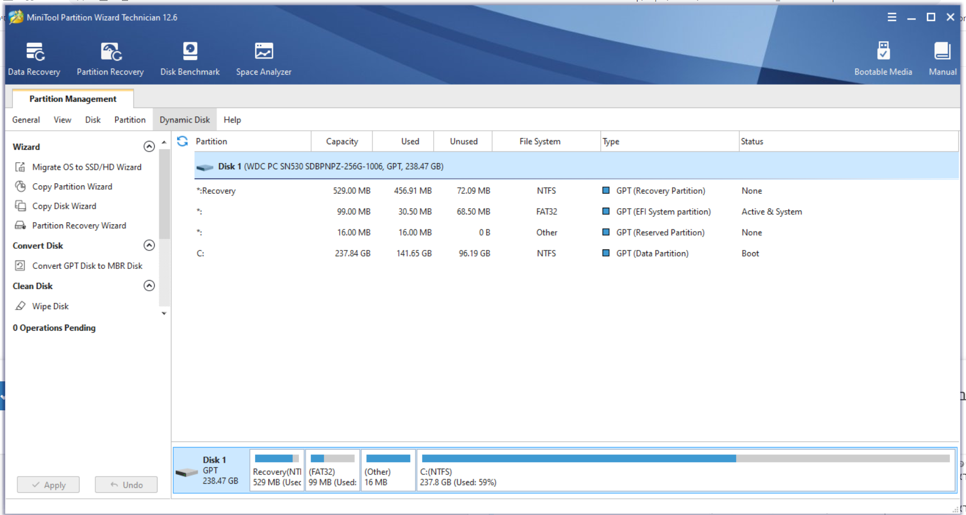
Task: Collapse the Clean Disk section
Action: (x=149, y=286)
